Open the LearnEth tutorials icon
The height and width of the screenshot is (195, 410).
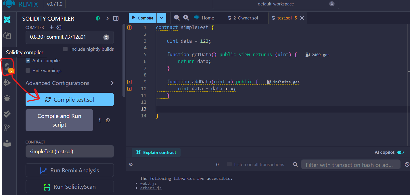tap(7, 144)
